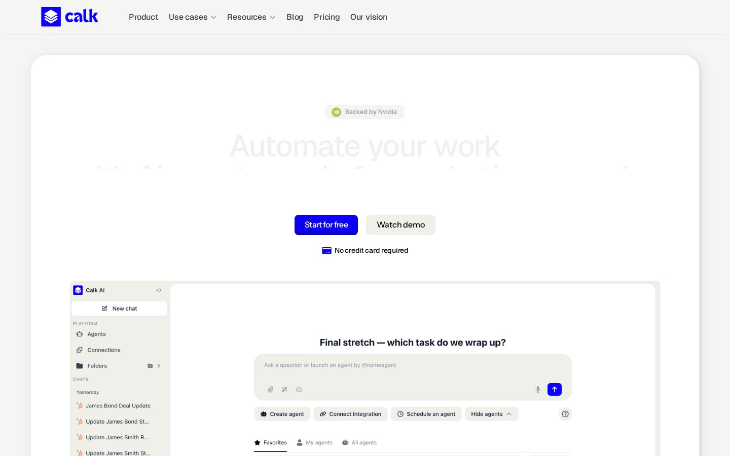Expand the Use cases dropdown
The height and width of the screenshot is (456, 730).
coord(193,17)
